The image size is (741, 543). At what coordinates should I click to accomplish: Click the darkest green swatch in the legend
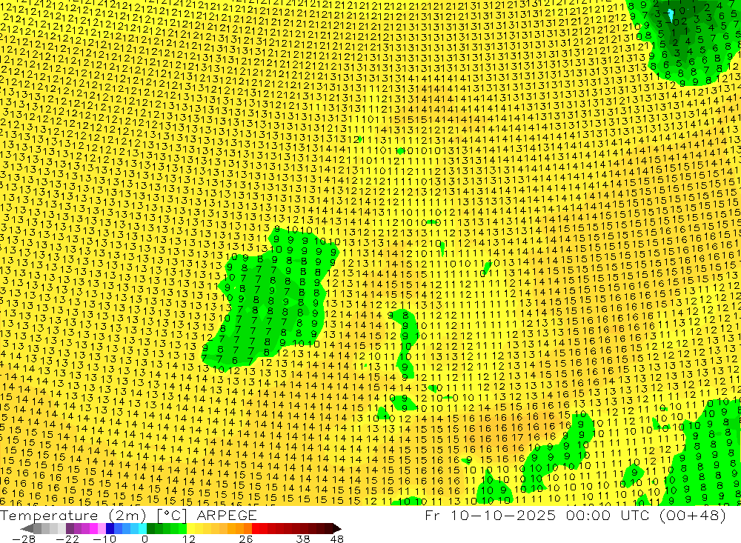tap(150, 528)
